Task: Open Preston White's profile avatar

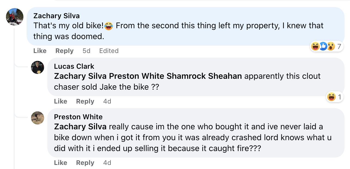Action: [x=38, y=118]
